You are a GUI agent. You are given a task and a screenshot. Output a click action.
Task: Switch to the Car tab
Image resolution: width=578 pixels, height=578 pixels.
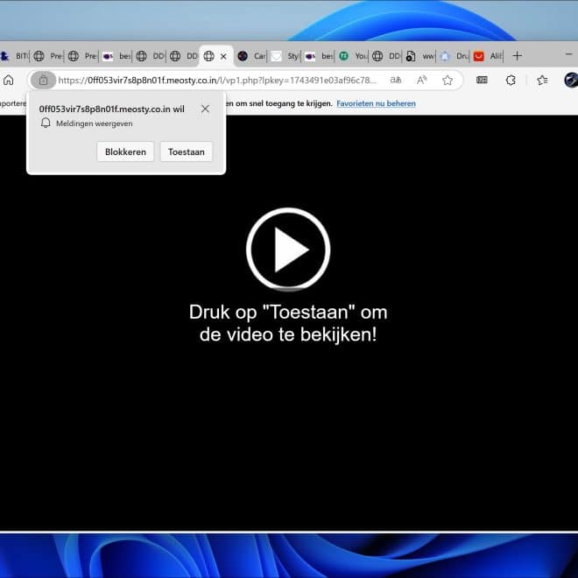pyautogui.click(x=251, y=56)
